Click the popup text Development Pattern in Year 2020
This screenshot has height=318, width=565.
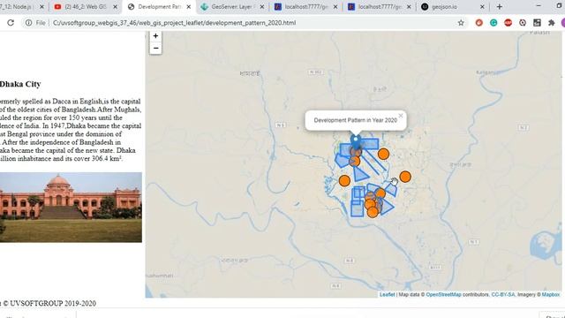point(355,120)
